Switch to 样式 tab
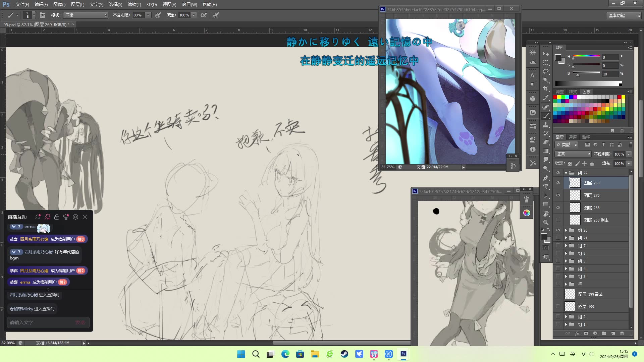 (573, 92)
